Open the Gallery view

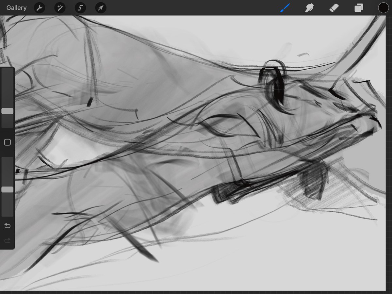click(16, 8)
